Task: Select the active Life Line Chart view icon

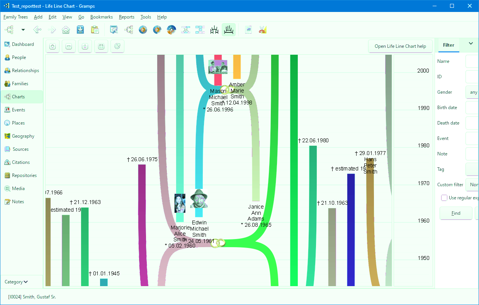Action: pos(229,30)
